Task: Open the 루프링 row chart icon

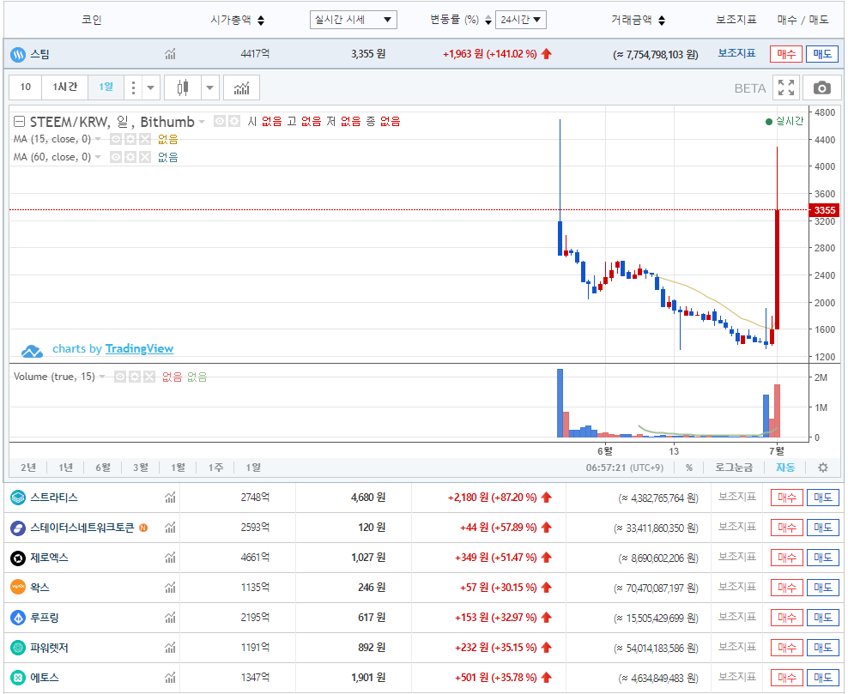Action: pos(170,618)
